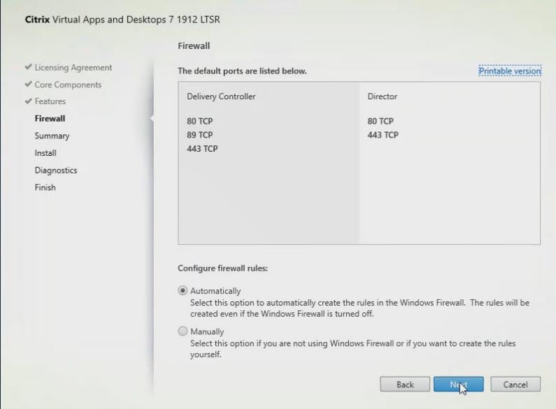Jump to Core Components step
The image size is (556, 409).
coord(68,85)
